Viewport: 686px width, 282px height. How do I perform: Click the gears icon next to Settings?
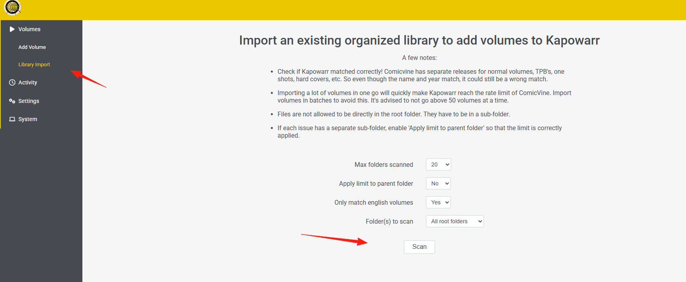click(x=12, y=101)
